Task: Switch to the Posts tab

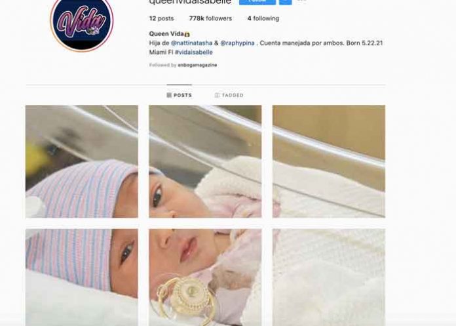Action: [x=179, y=95]
